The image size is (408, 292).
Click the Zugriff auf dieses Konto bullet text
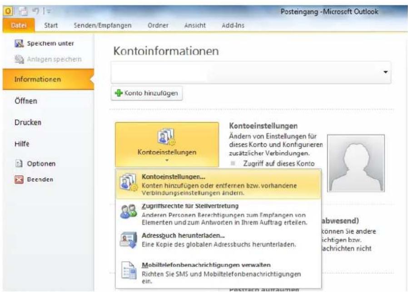pyautogui.click(x=279, y=163)
